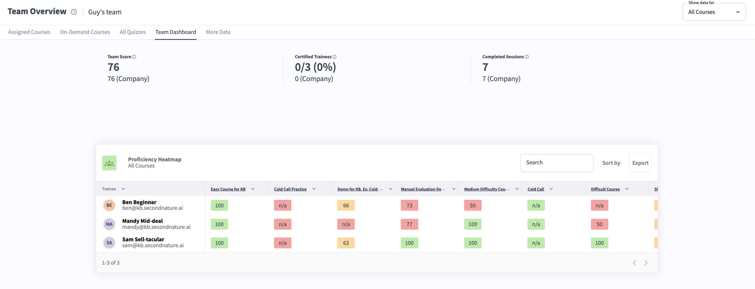This screenshot has width=755, height=289.
Task: Switch to the Assigned Courses tab
Action: [x=29, y=32]
